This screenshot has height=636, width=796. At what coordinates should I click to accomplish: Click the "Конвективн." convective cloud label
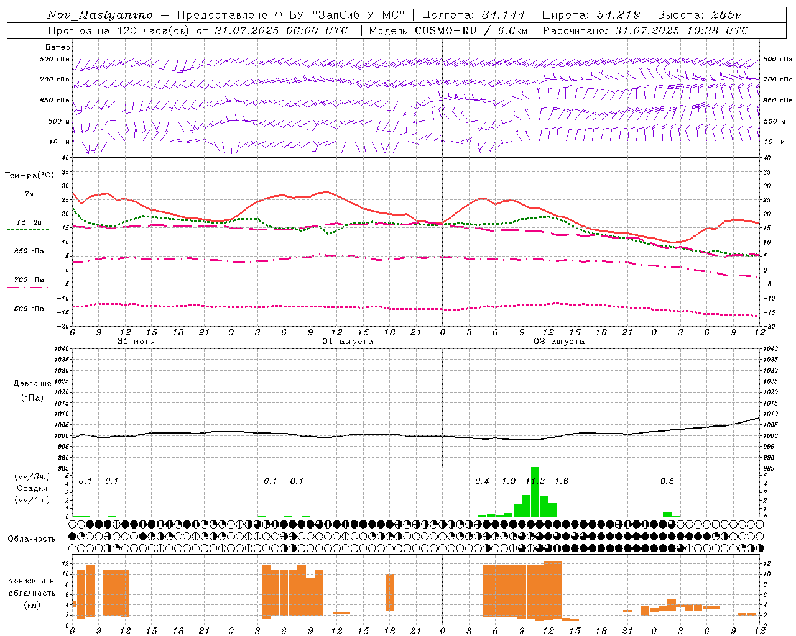tap(32, 581)
